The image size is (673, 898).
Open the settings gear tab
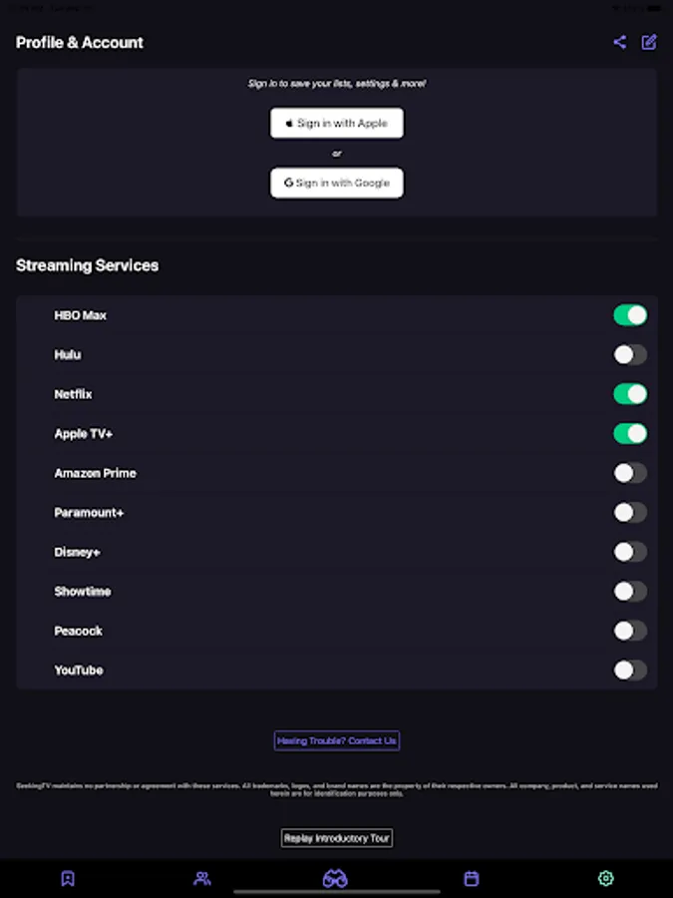(x=605, y=879)
